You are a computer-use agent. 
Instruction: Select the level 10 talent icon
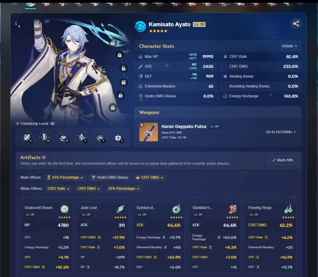pyautogui.click(x=45, y=137)
